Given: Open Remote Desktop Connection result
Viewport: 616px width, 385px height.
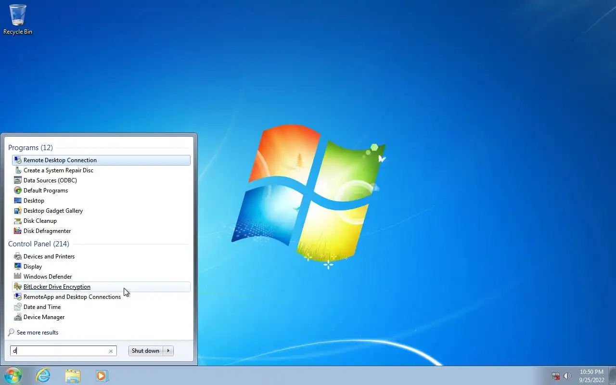Looking at the screenshot, I should pyautogui.click(x=101, y=160).
